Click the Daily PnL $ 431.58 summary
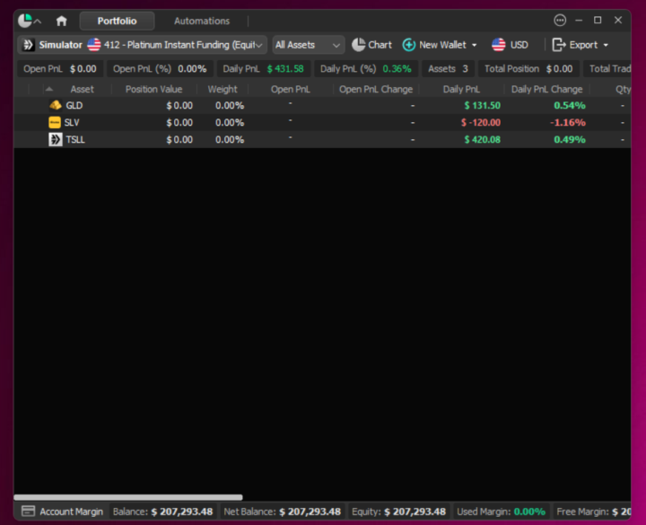Viewport: 646px width, 525px height. pos(264,69)
